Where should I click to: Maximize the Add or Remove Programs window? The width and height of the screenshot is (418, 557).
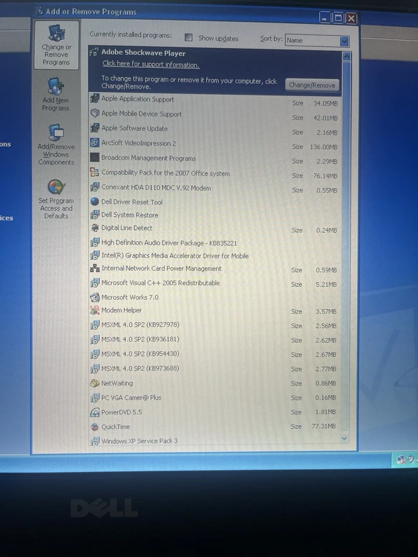pos(338,18)
